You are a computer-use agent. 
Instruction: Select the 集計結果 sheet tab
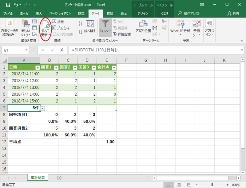pos(38,178)
